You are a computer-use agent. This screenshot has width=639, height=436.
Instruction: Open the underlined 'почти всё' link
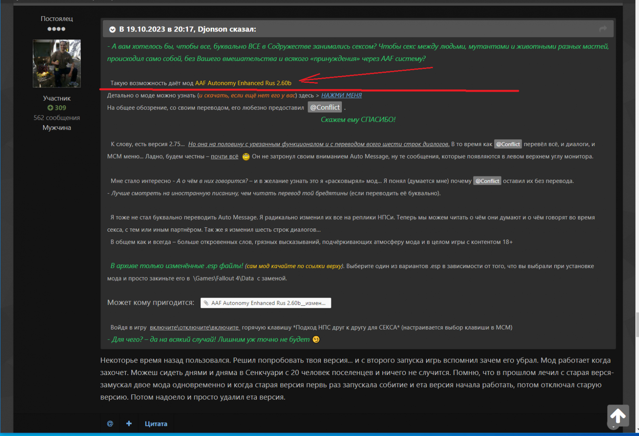(224, 157)
